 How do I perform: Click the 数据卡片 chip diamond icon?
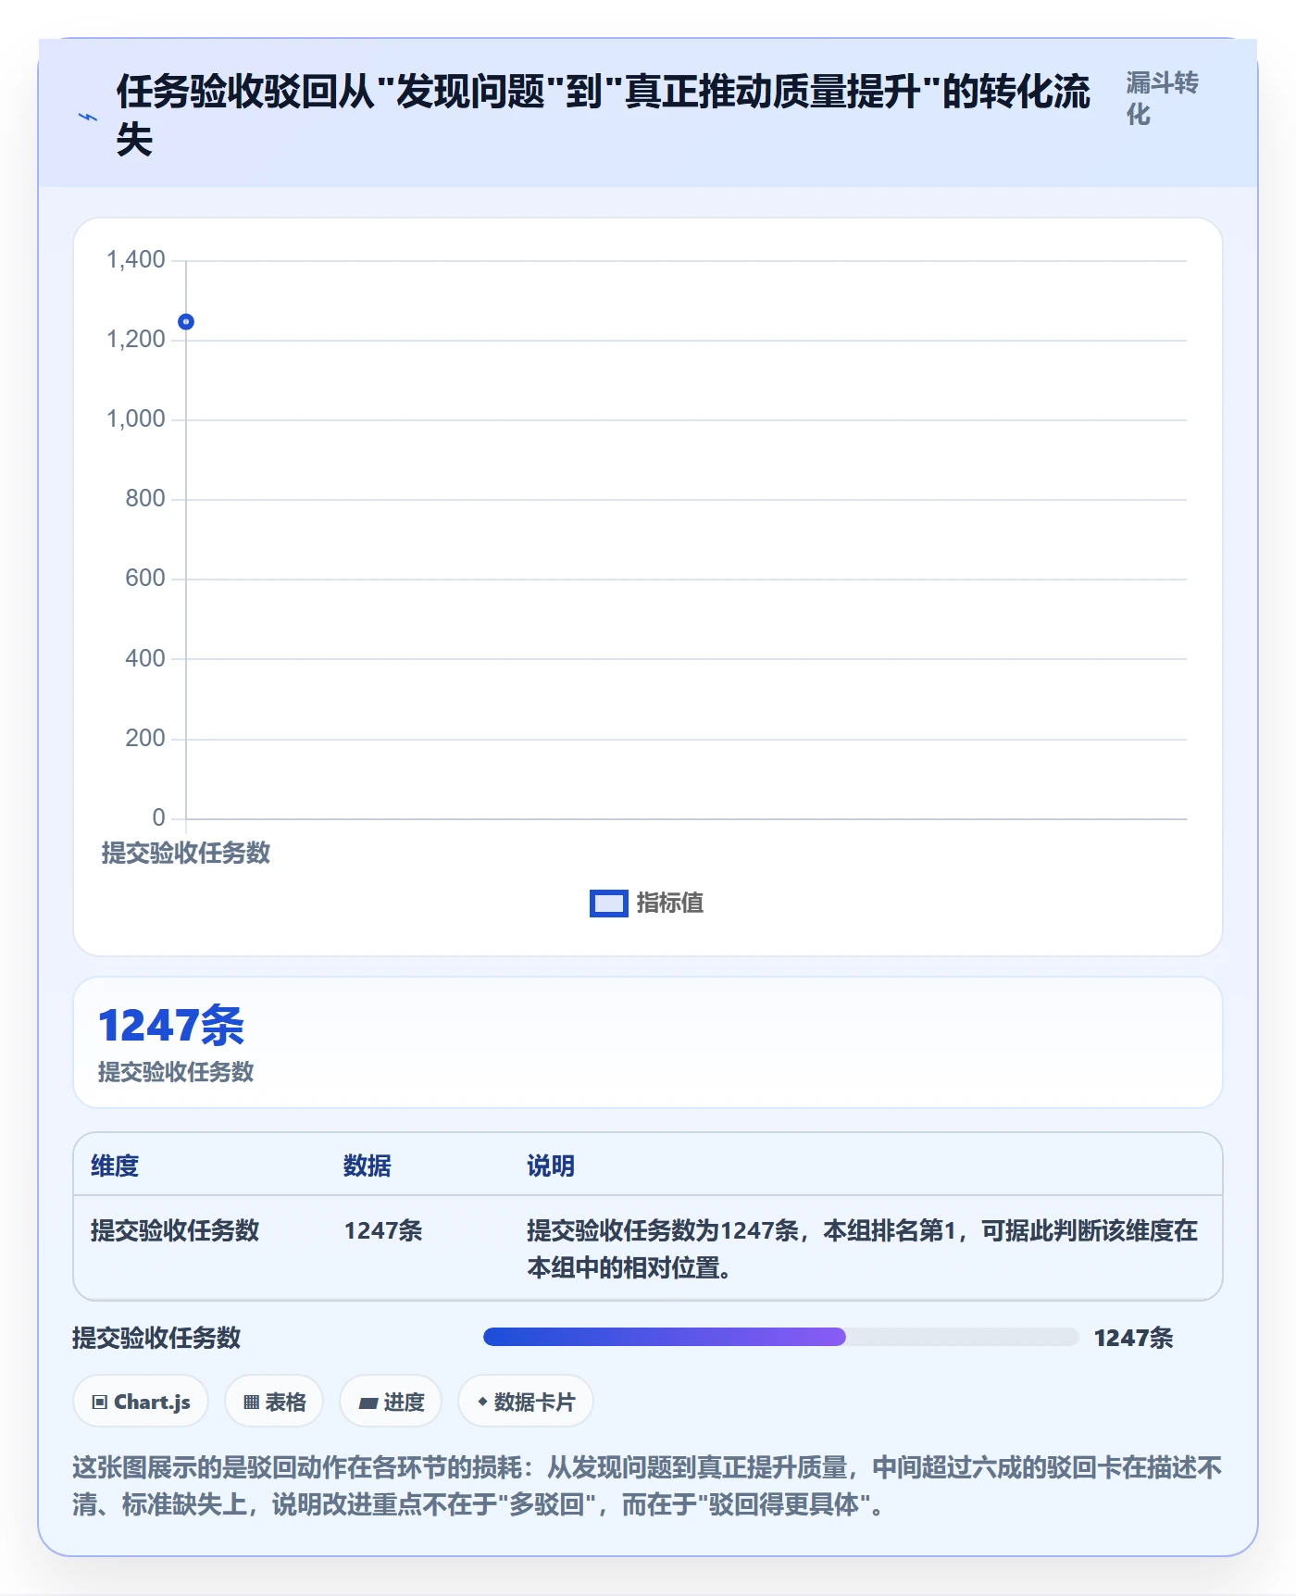[482, 1402]
